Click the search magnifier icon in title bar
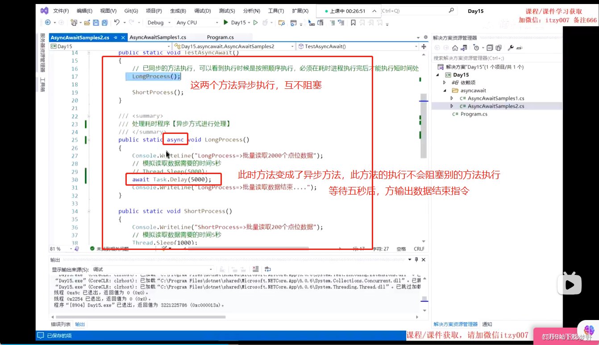Screen dimensions: 599x345 pos(452,10)
